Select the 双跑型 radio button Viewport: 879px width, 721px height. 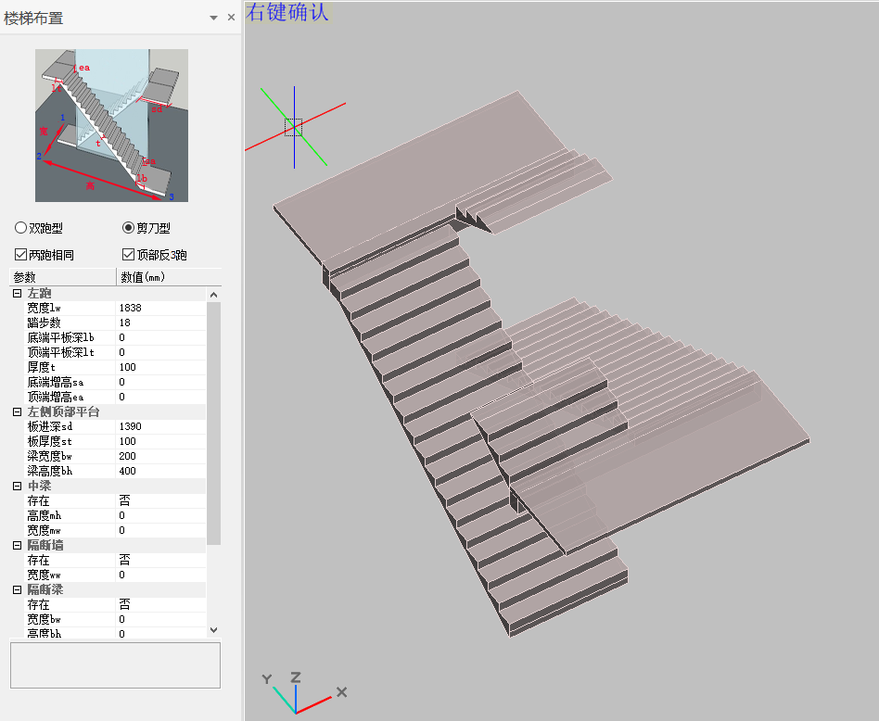point(21,228)
